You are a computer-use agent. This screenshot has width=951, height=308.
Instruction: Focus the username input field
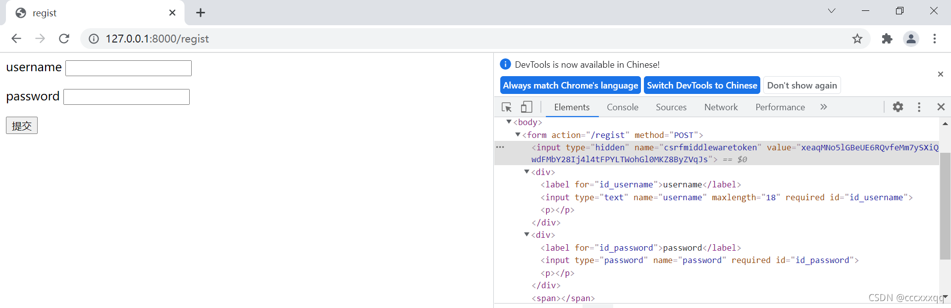click(128, 68)
